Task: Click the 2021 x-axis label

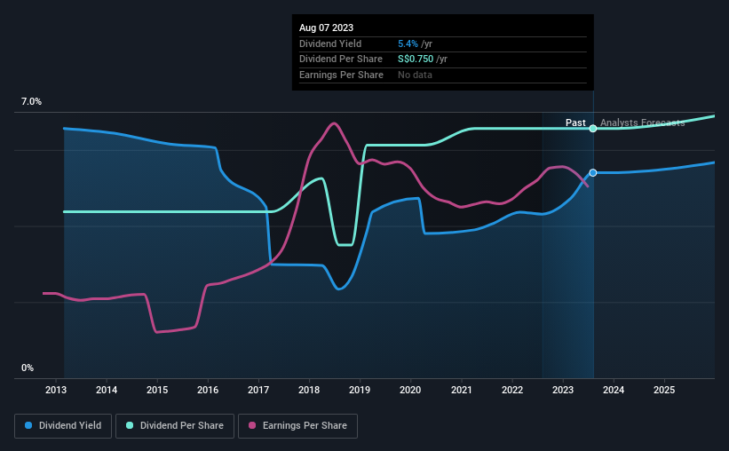Action: pyautogui.click(x=461, y=390)
